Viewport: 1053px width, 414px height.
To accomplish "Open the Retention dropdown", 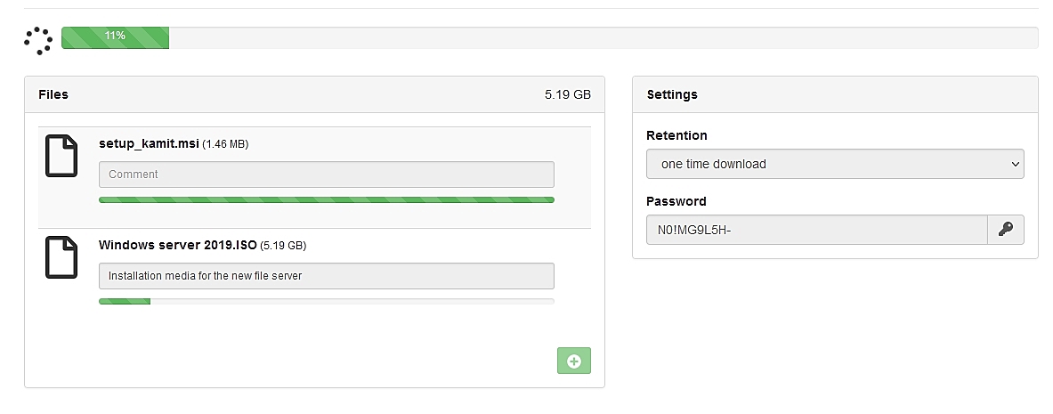I will 835,164.
